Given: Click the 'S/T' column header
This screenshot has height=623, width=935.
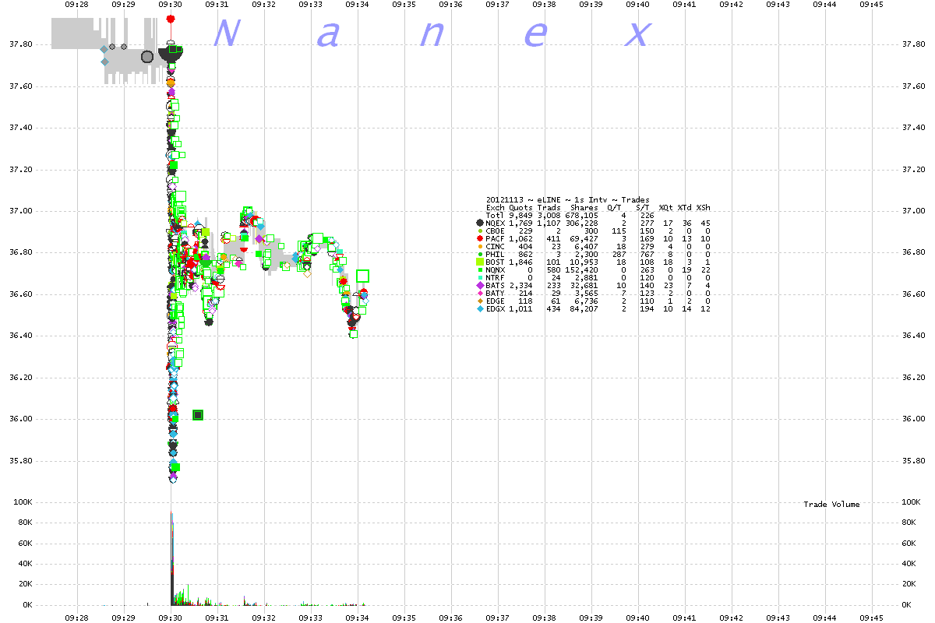Looking at the screenshot, I should click(644, 208).
